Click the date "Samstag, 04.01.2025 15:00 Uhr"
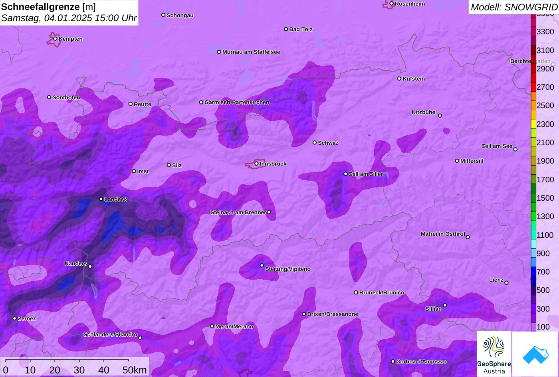 tap(69, 18)
